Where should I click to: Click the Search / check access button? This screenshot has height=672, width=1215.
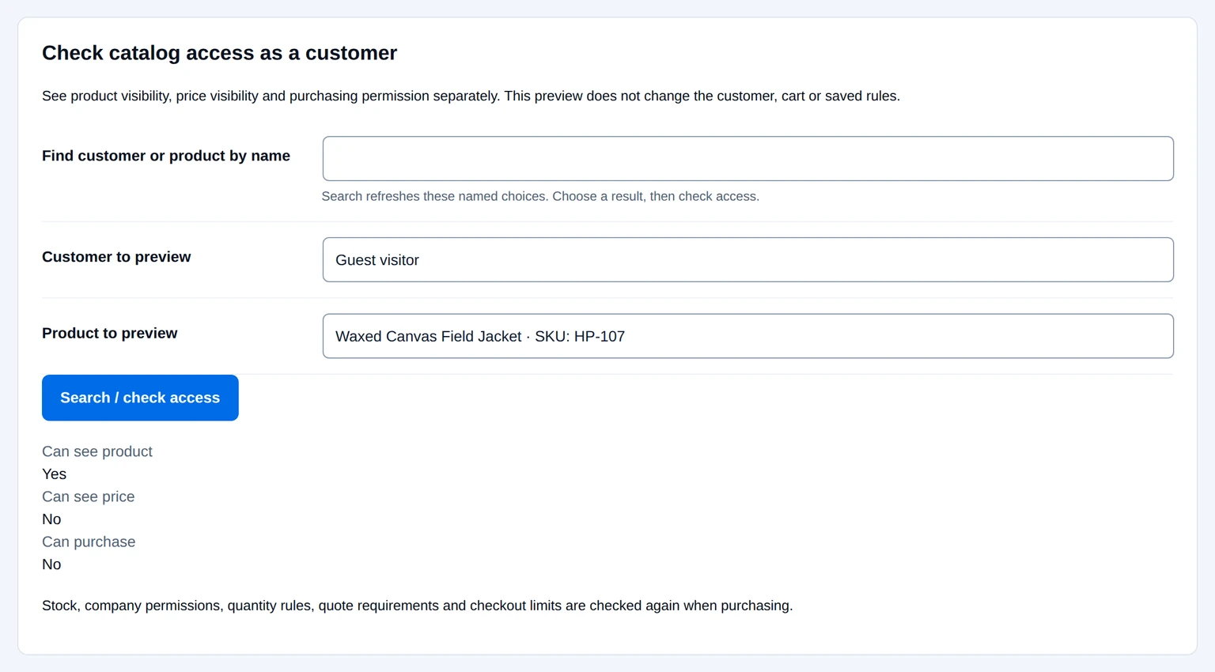(x=140, y=398)
